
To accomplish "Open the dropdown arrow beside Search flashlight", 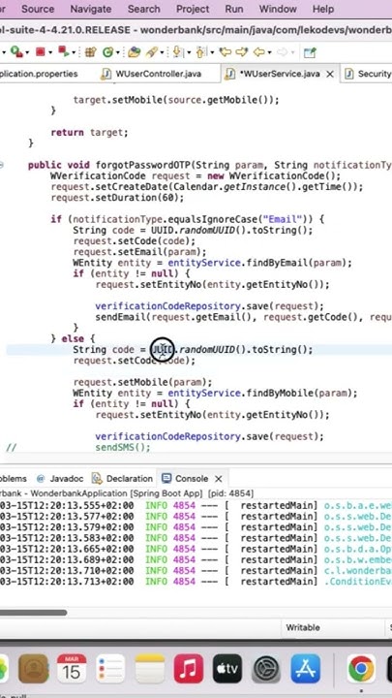I will [163, 52].
